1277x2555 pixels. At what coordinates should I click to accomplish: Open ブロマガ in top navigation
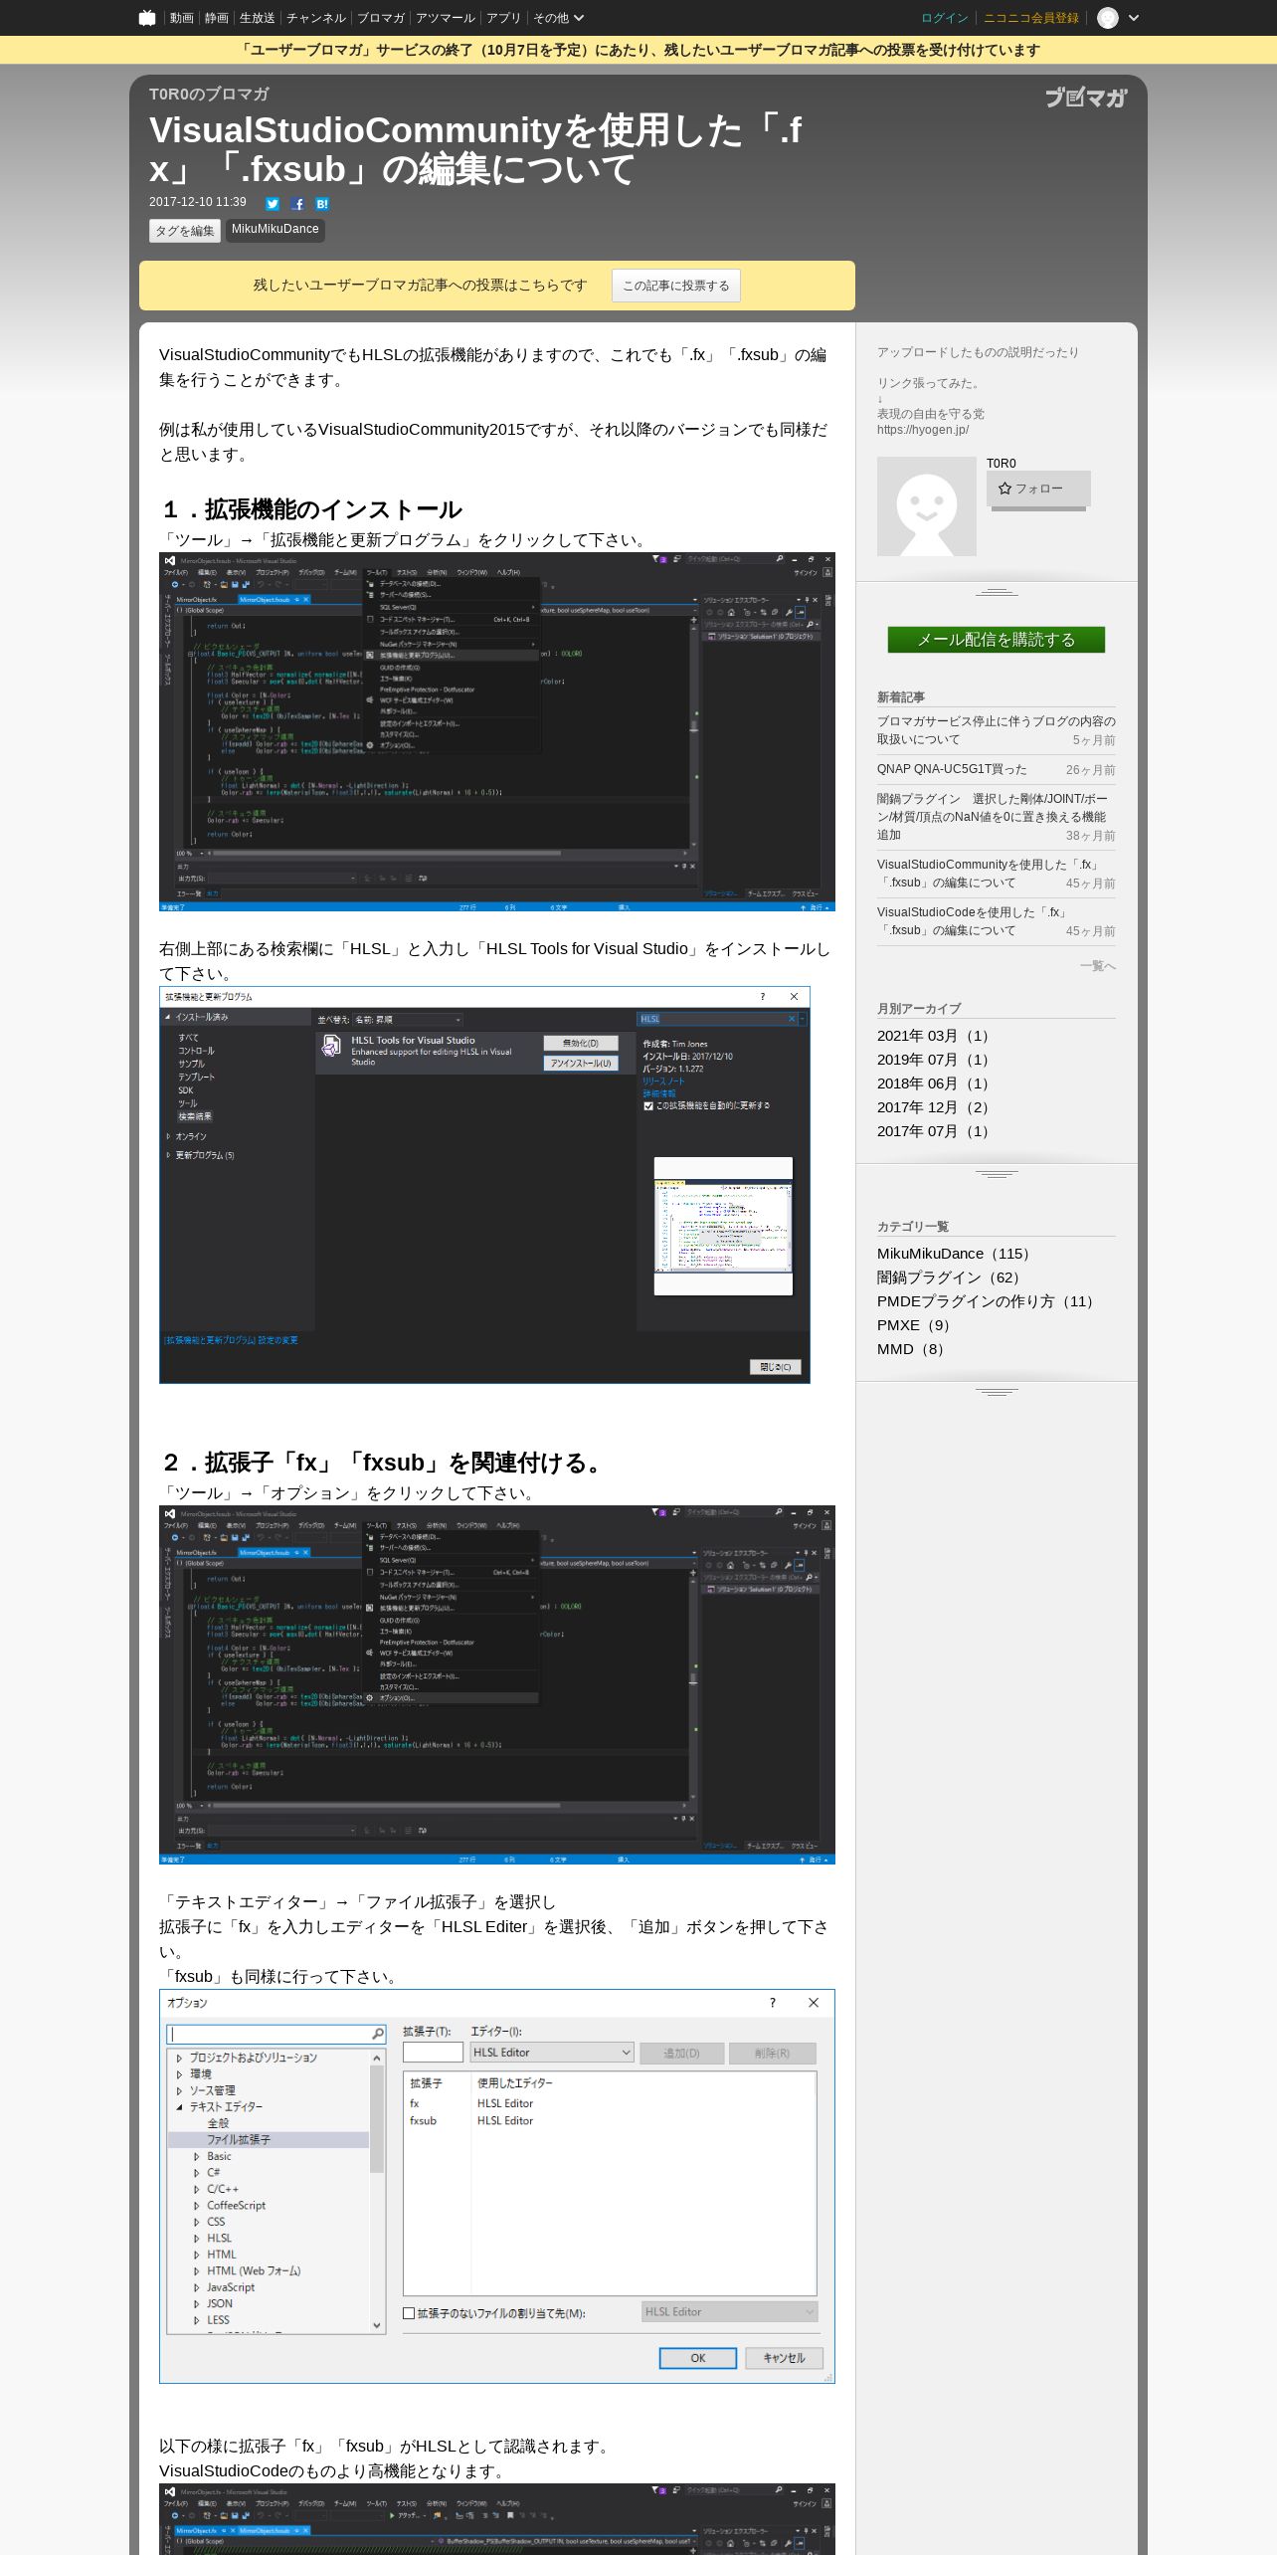click(x=381, y=18)
